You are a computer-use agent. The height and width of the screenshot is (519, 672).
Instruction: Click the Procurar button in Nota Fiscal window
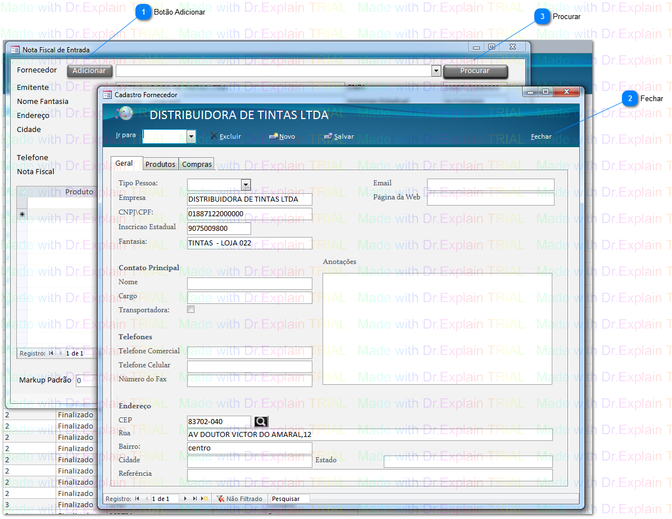point(475,71)
